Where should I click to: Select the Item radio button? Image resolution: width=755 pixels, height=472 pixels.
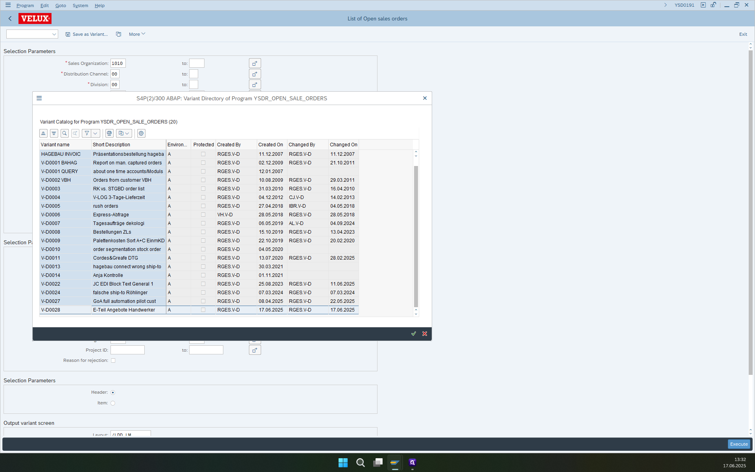[x=113, y=403]
